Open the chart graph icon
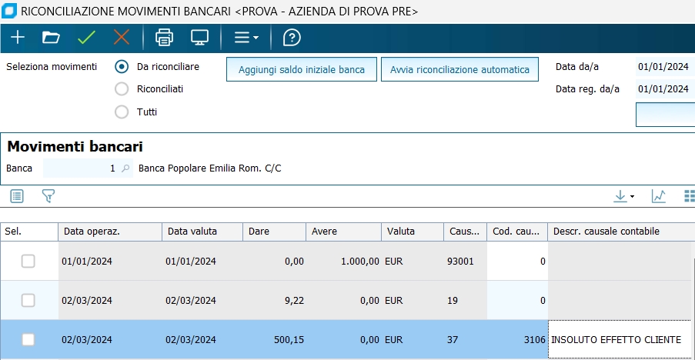Screen dimensions: 695x360 pyautogui.click(x=658, y=196)
